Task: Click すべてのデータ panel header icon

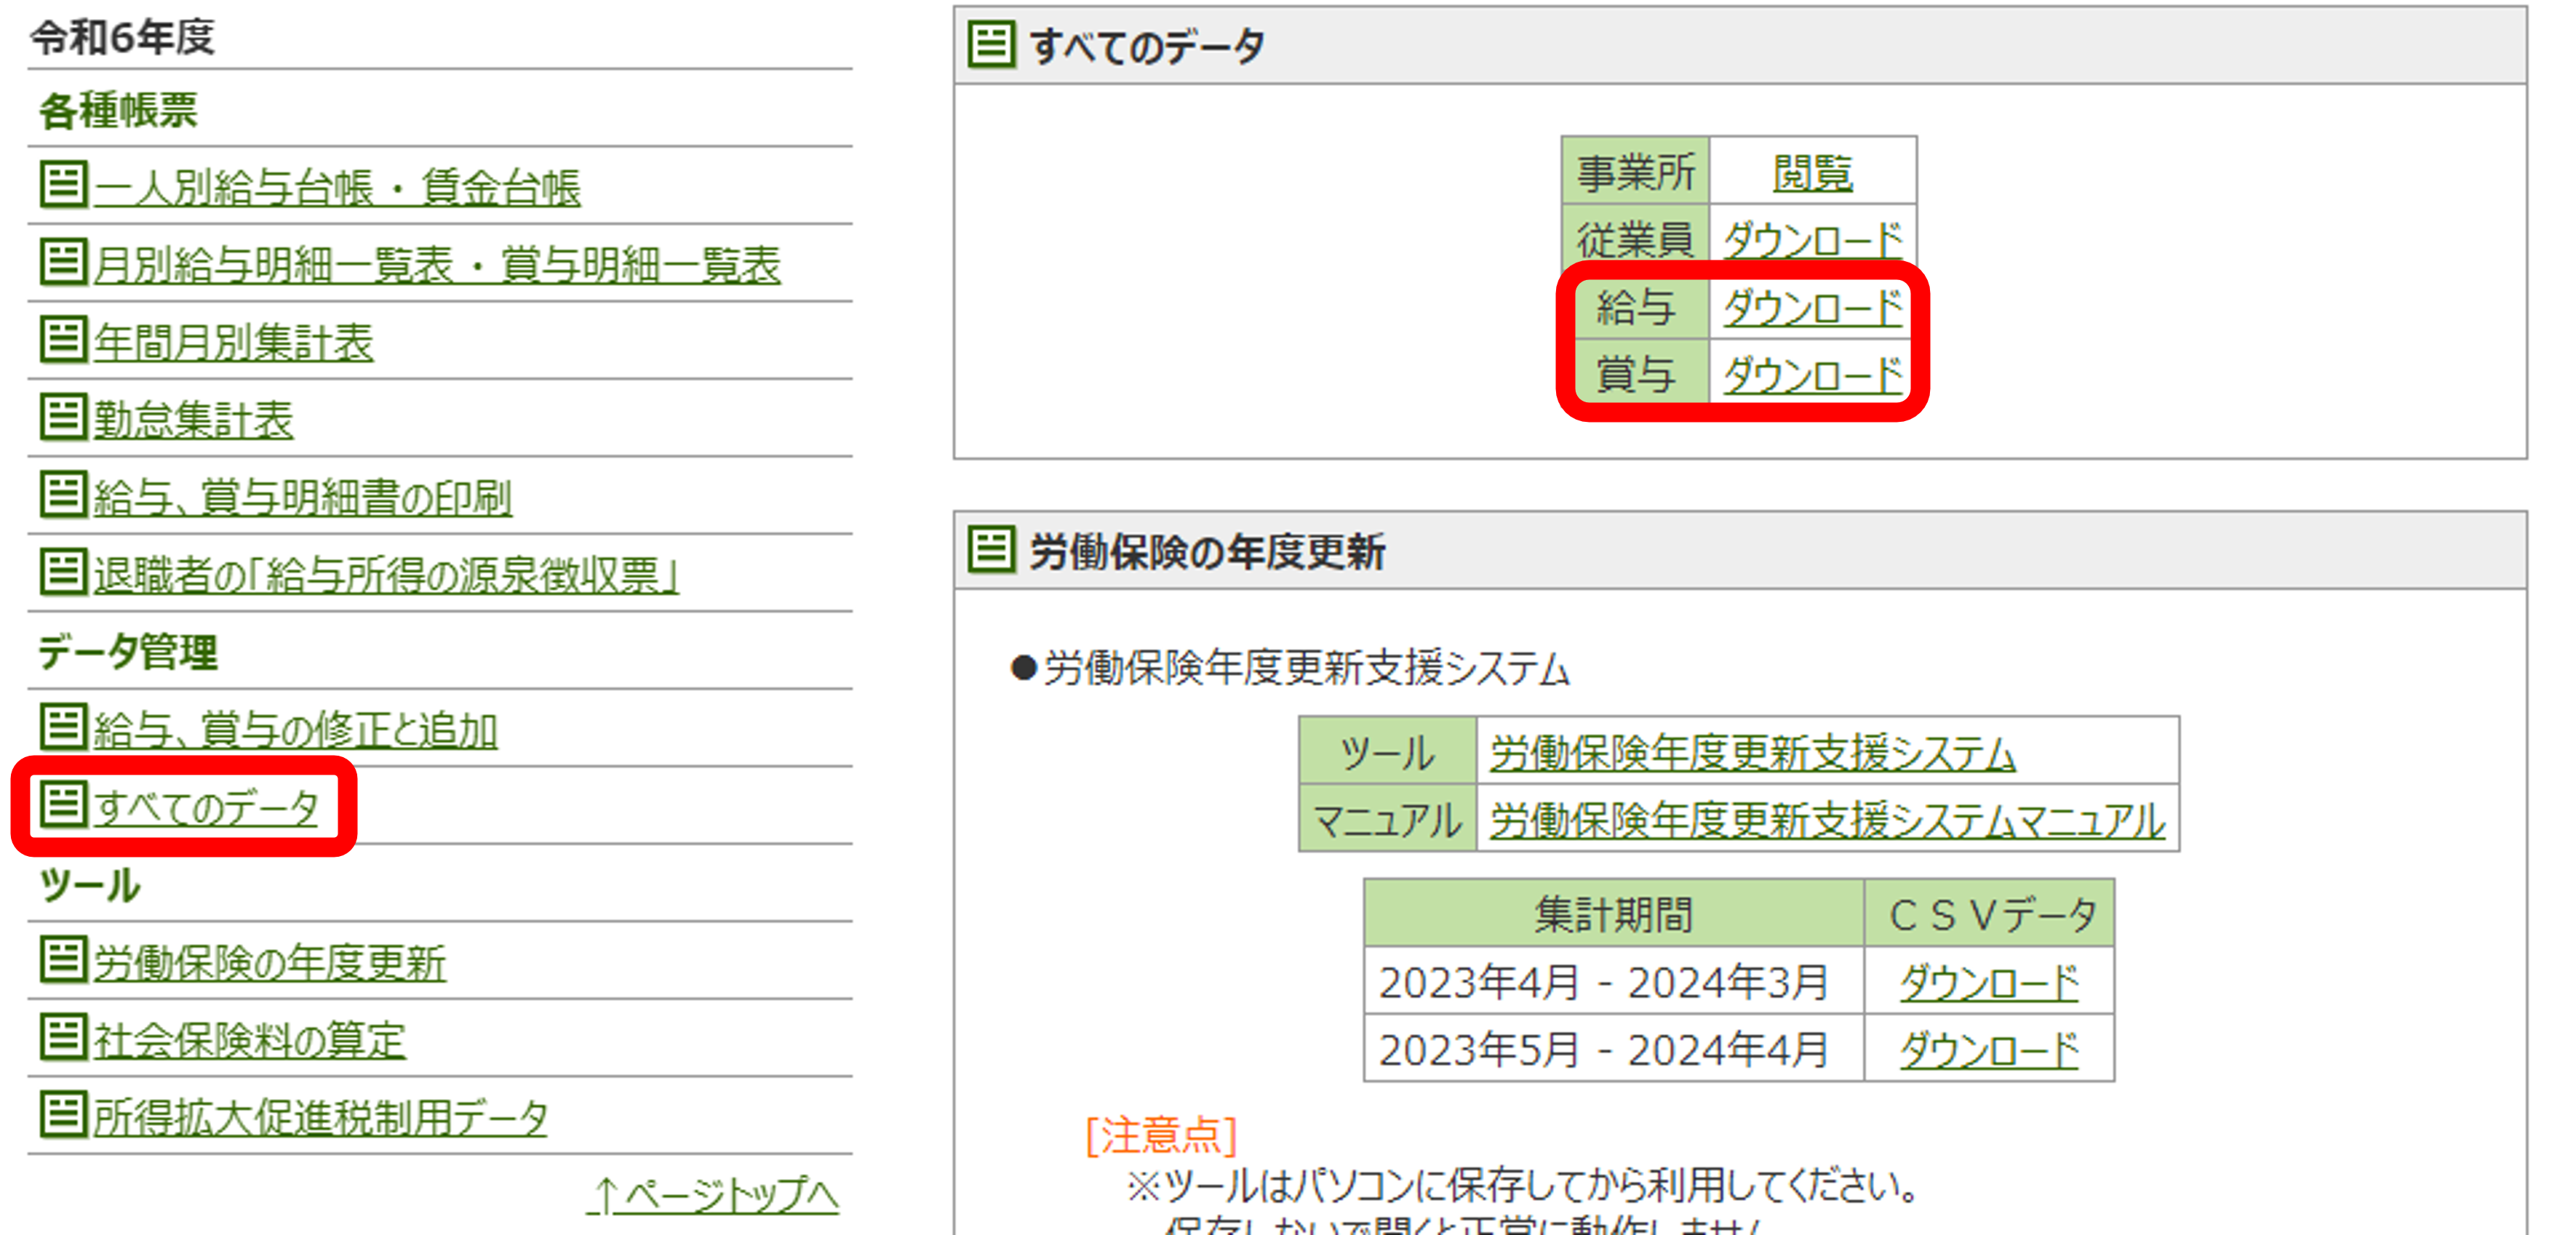Action: tap(991, 45)
